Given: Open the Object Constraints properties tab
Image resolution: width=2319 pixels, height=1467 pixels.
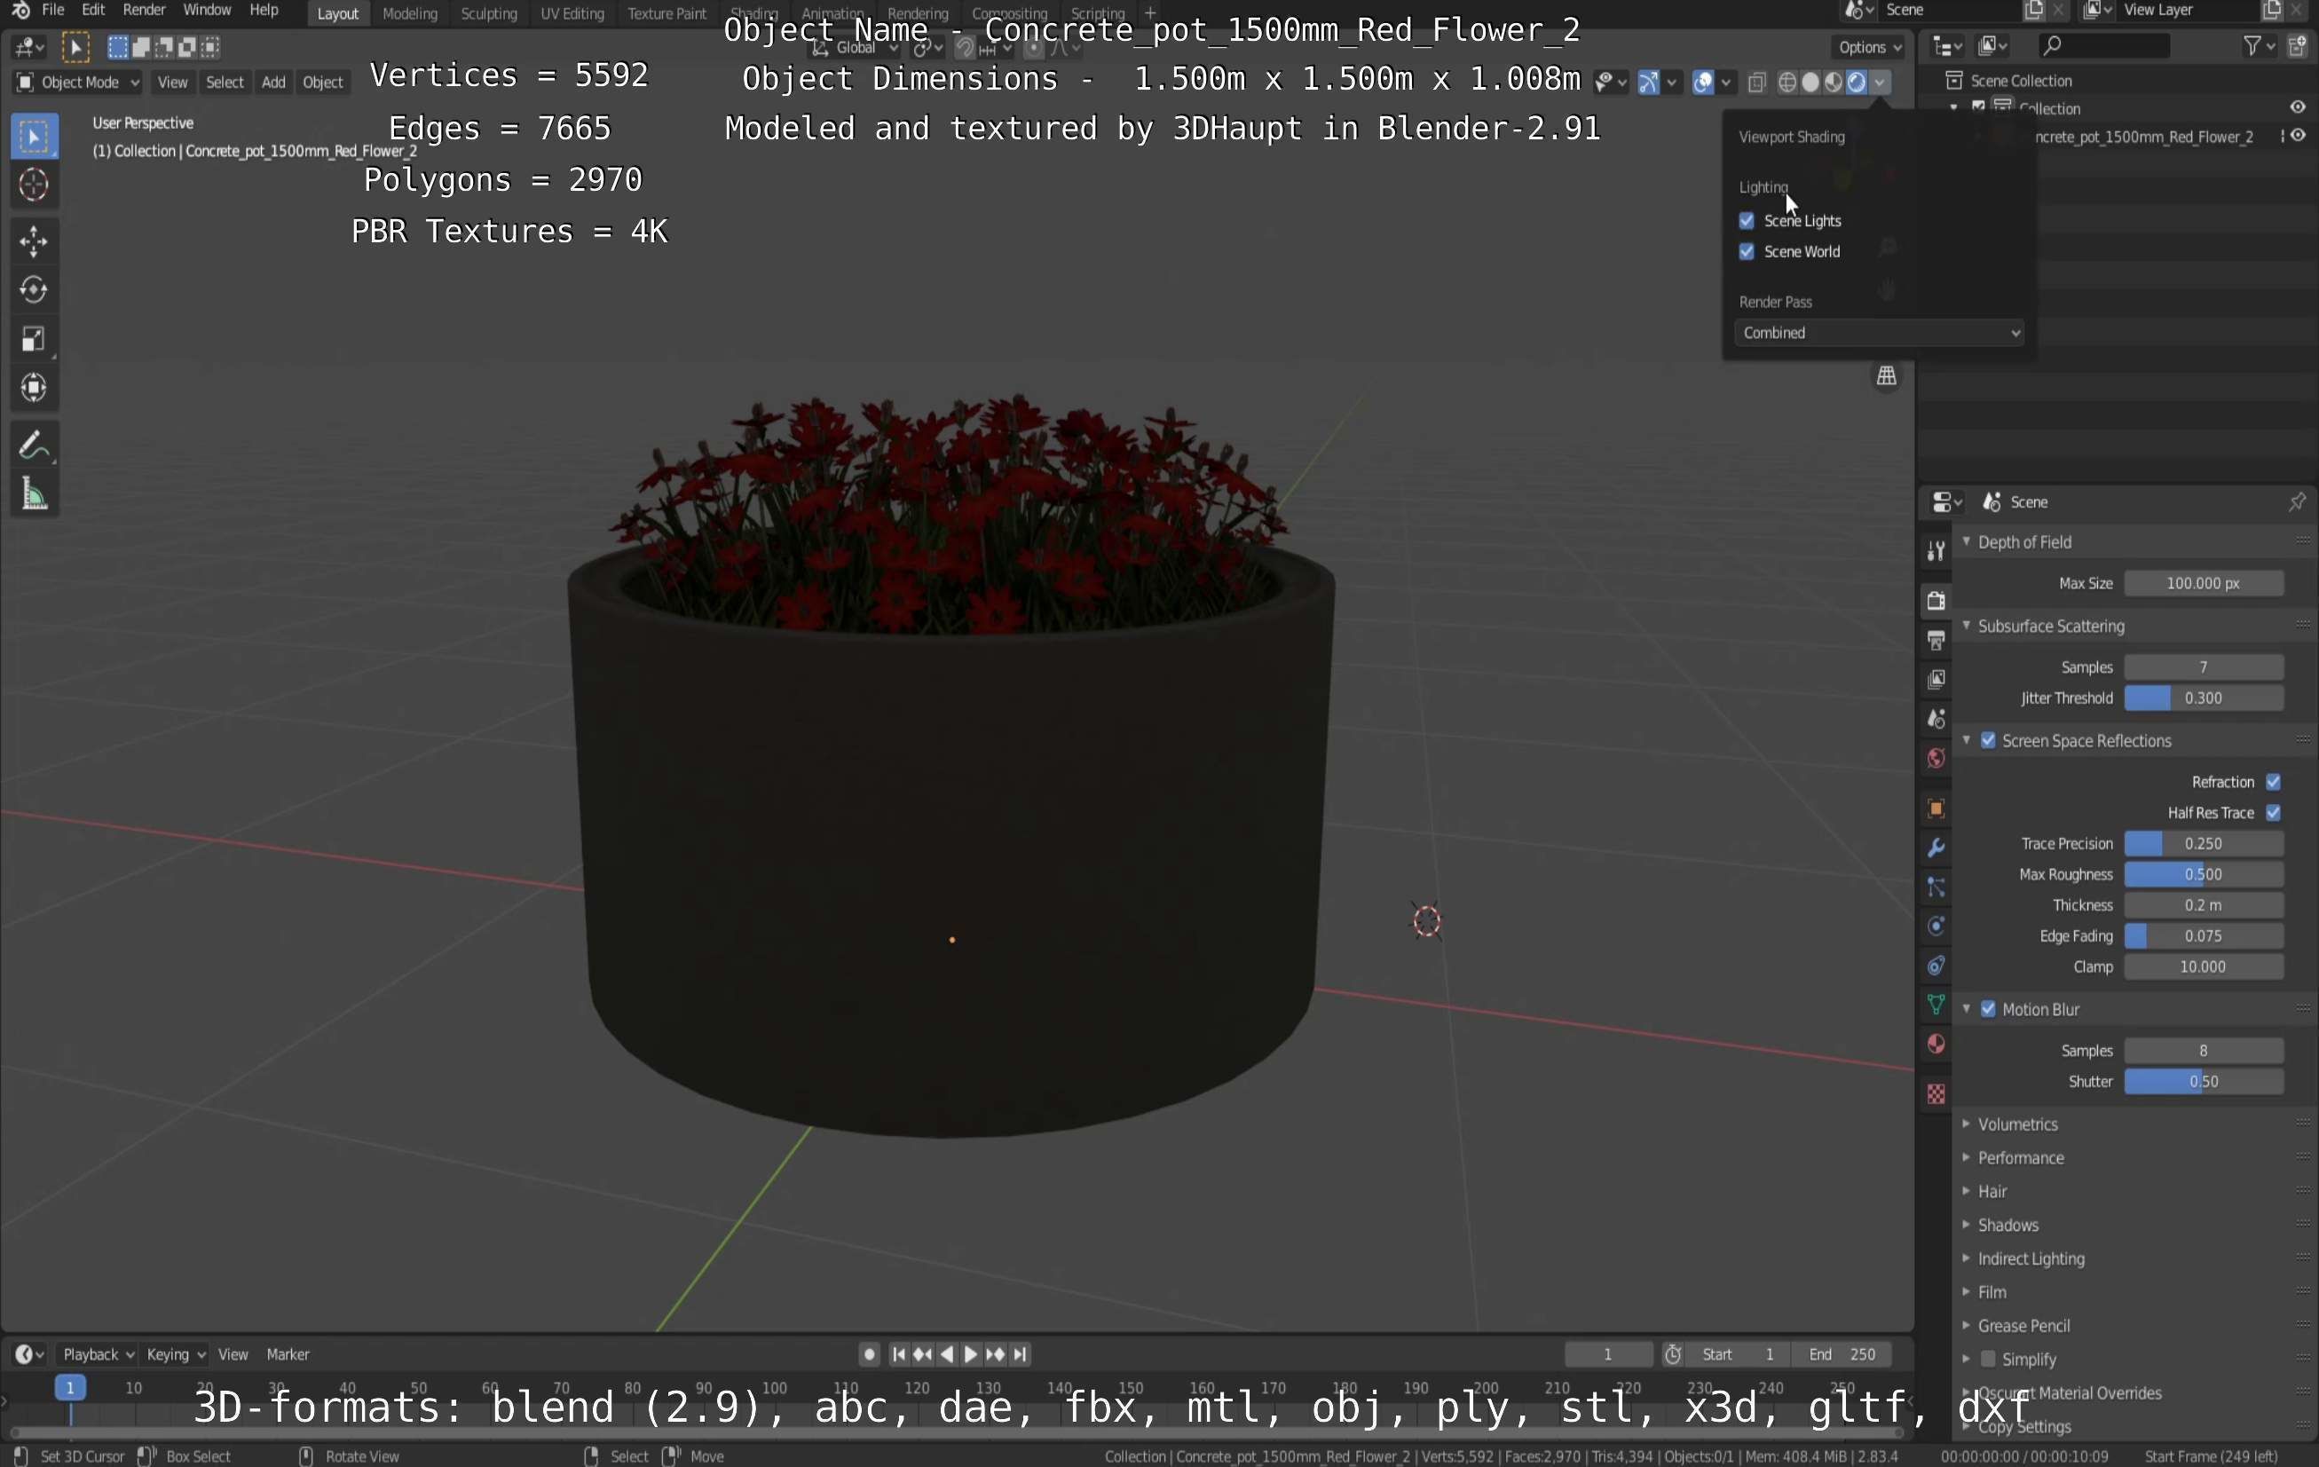Looking at the screenshot, I should coord(1936,966).
